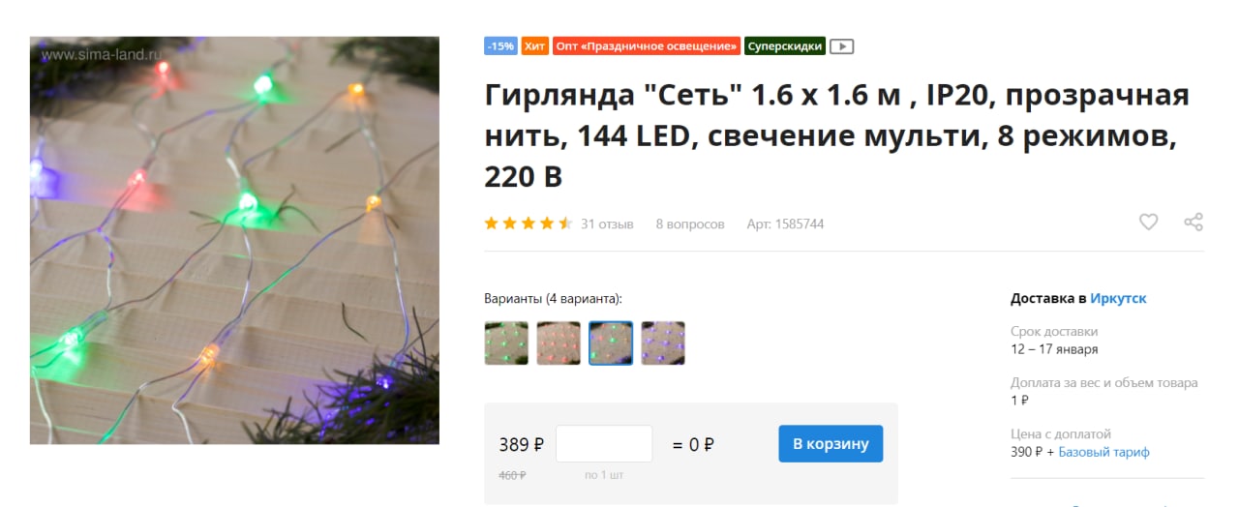Click the star rating
Image resolution: width=1239 pixels, height=507 pixels.
coord(529,224)
